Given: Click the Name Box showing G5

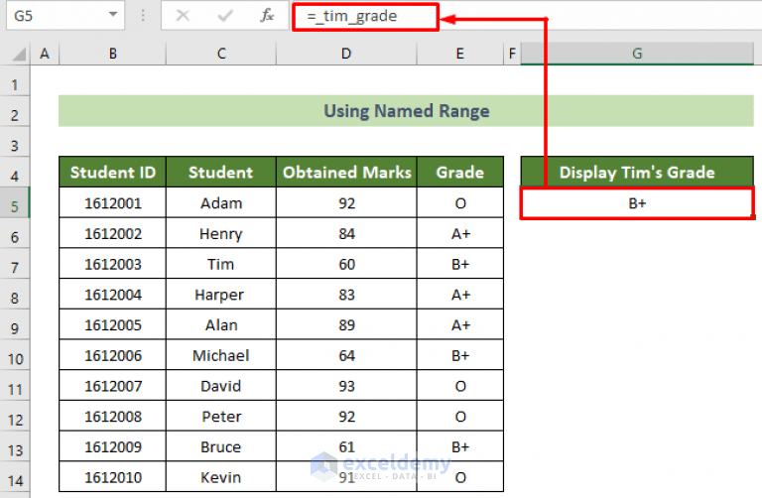Looking at the screenshot, I should 65,16.
